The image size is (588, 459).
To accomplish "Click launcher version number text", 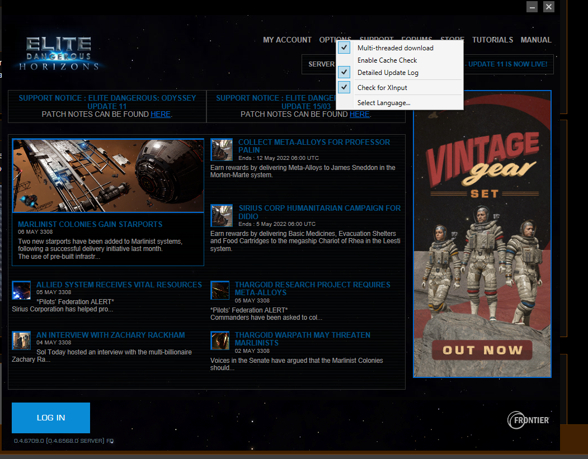I will coord(64,441).
